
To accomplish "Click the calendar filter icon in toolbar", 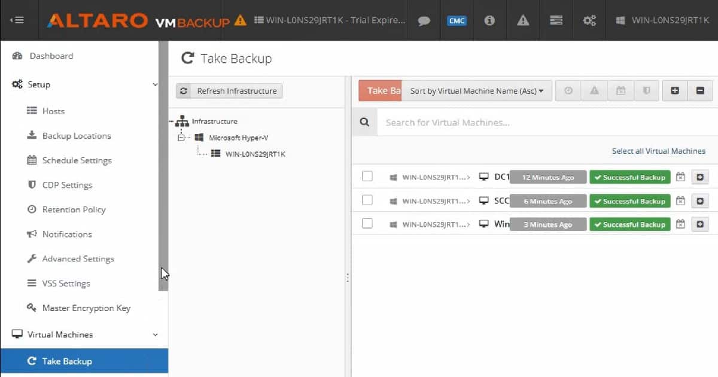I will coord(621,91).
